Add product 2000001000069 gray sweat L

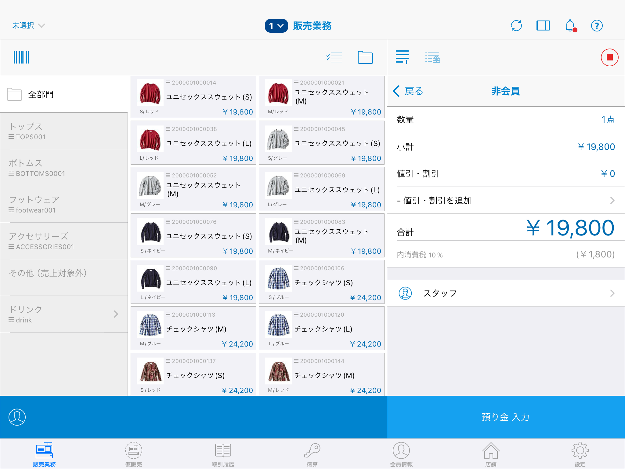tap(322, 189)
